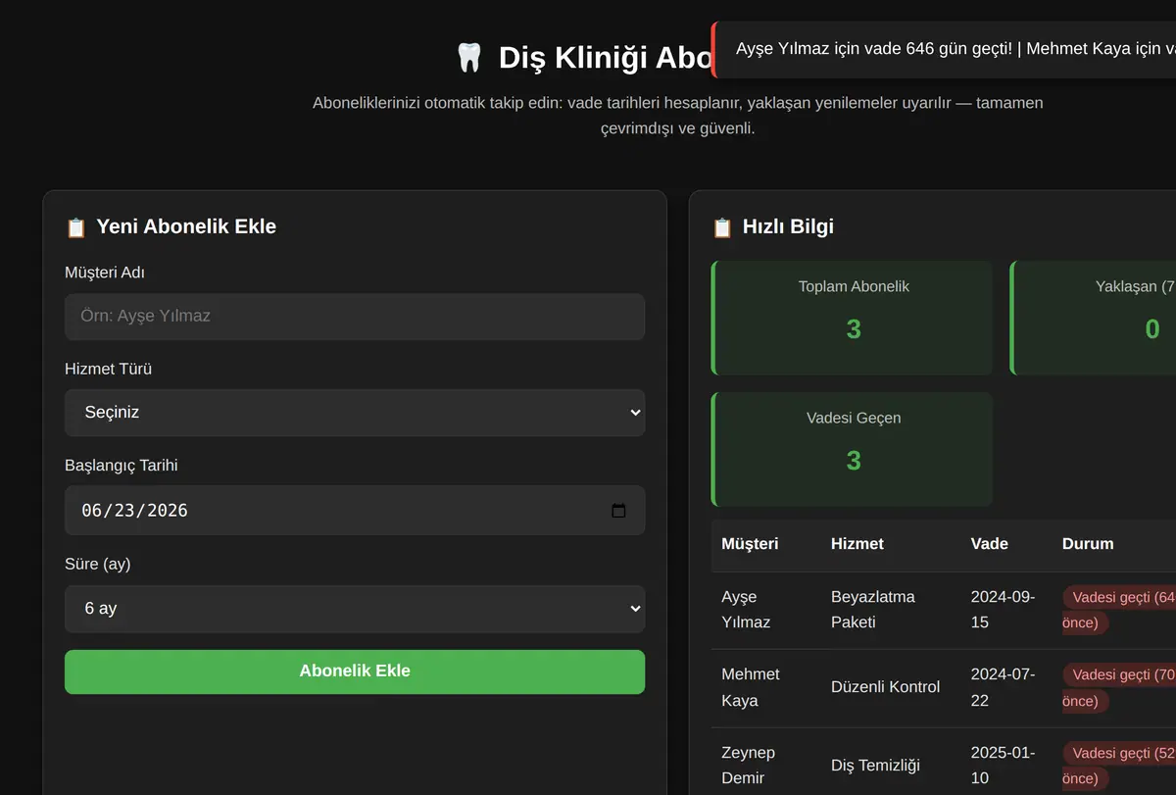This screenshot has width=1176, height=795.
Task: Focus the Müşteri Adı input field
Action: (x=355, y=317)
